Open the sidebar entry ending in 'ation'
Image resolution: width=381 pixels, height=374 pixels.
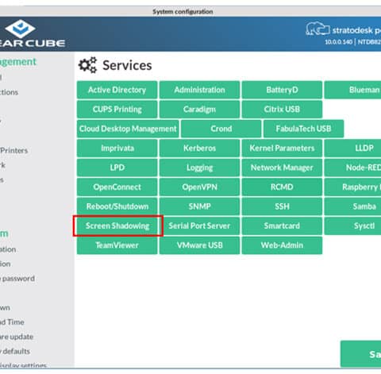[x=8, y=249]
